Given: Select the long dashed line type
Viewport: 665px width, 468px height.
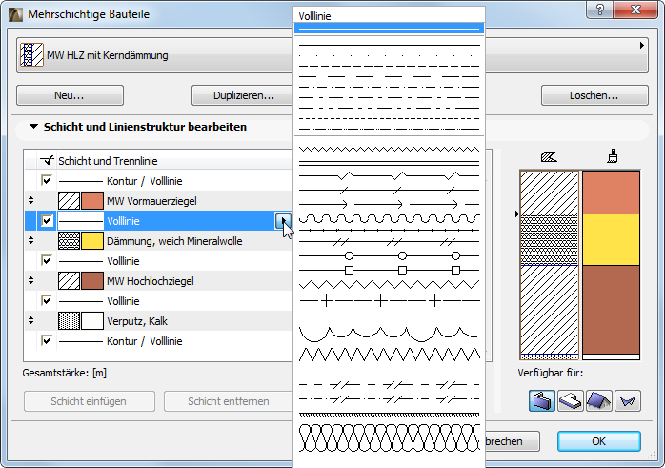Looking at the screenshot, I should coord(389,77).
